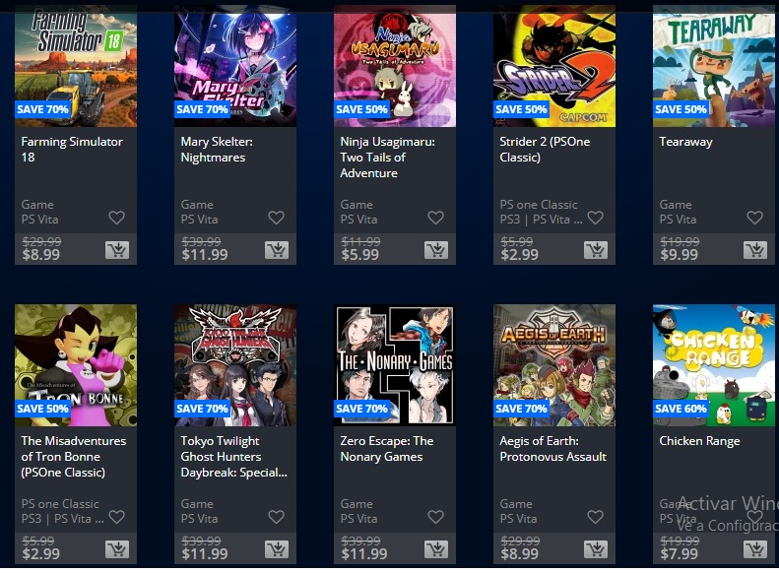
Task: Add Ninja Usagimaru to cart
Action: 436,250
